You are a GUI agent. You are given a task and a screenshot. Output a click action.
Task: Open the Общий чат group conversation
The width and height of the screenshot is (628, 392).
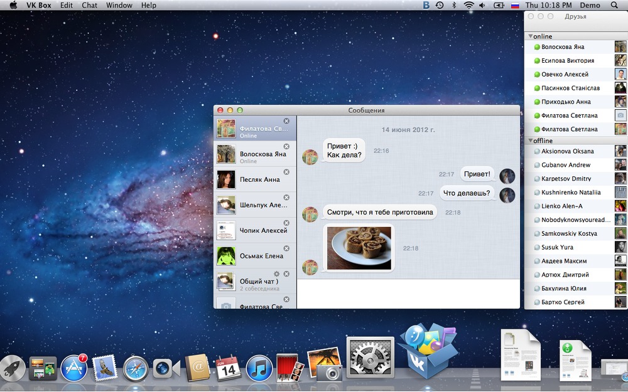[x=255, y=281]
